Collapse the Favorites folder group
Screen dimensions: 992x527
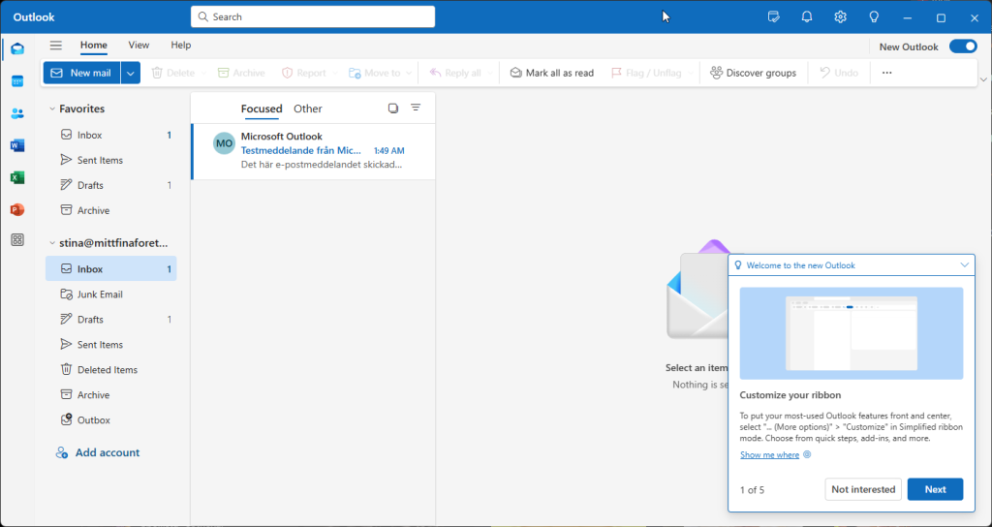(x=52, y=108)
